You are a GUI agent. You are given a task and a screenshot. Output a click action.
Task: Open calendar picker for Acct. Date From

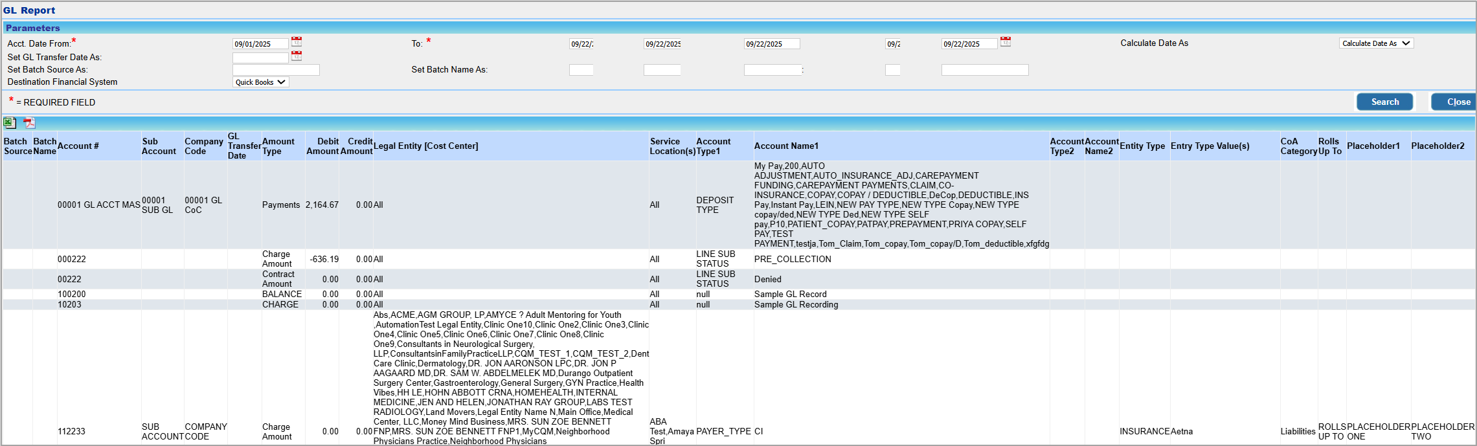tap(297, 42)
